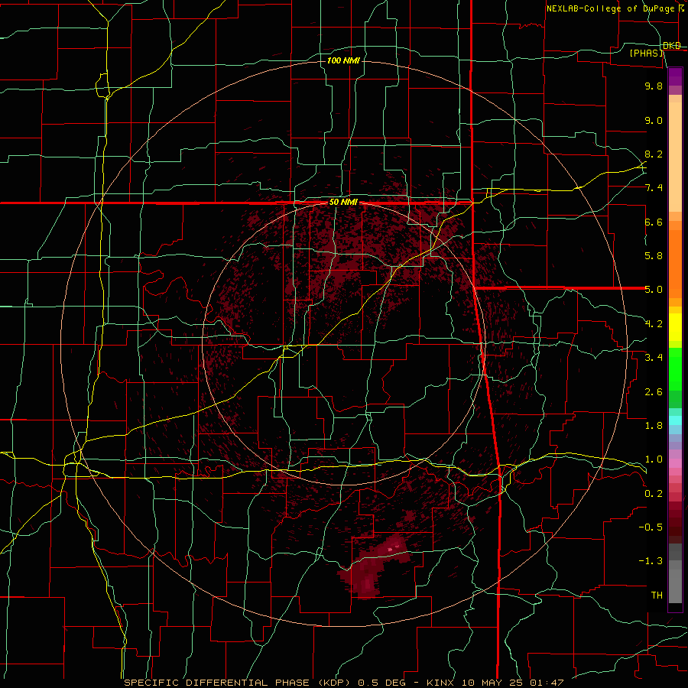Select the 0.2 value on the color scale
The width and height of the screenshot is (688, 688).
[x=654, y=494]
